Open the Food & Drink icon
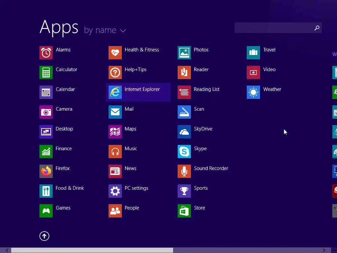This screenshot has height=253, width=337. pos(46,191)
